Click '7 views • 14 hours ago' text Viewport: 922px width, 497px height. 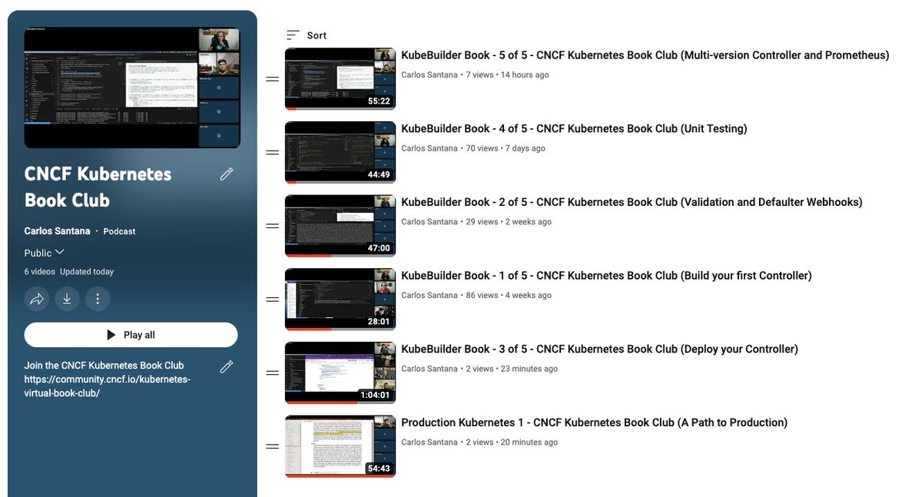pos(508,75)
